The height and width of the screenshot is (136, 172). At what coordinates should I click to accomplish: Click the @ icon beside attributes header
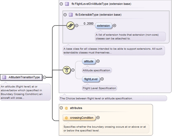pyautogui.click(x=66, y=108)
